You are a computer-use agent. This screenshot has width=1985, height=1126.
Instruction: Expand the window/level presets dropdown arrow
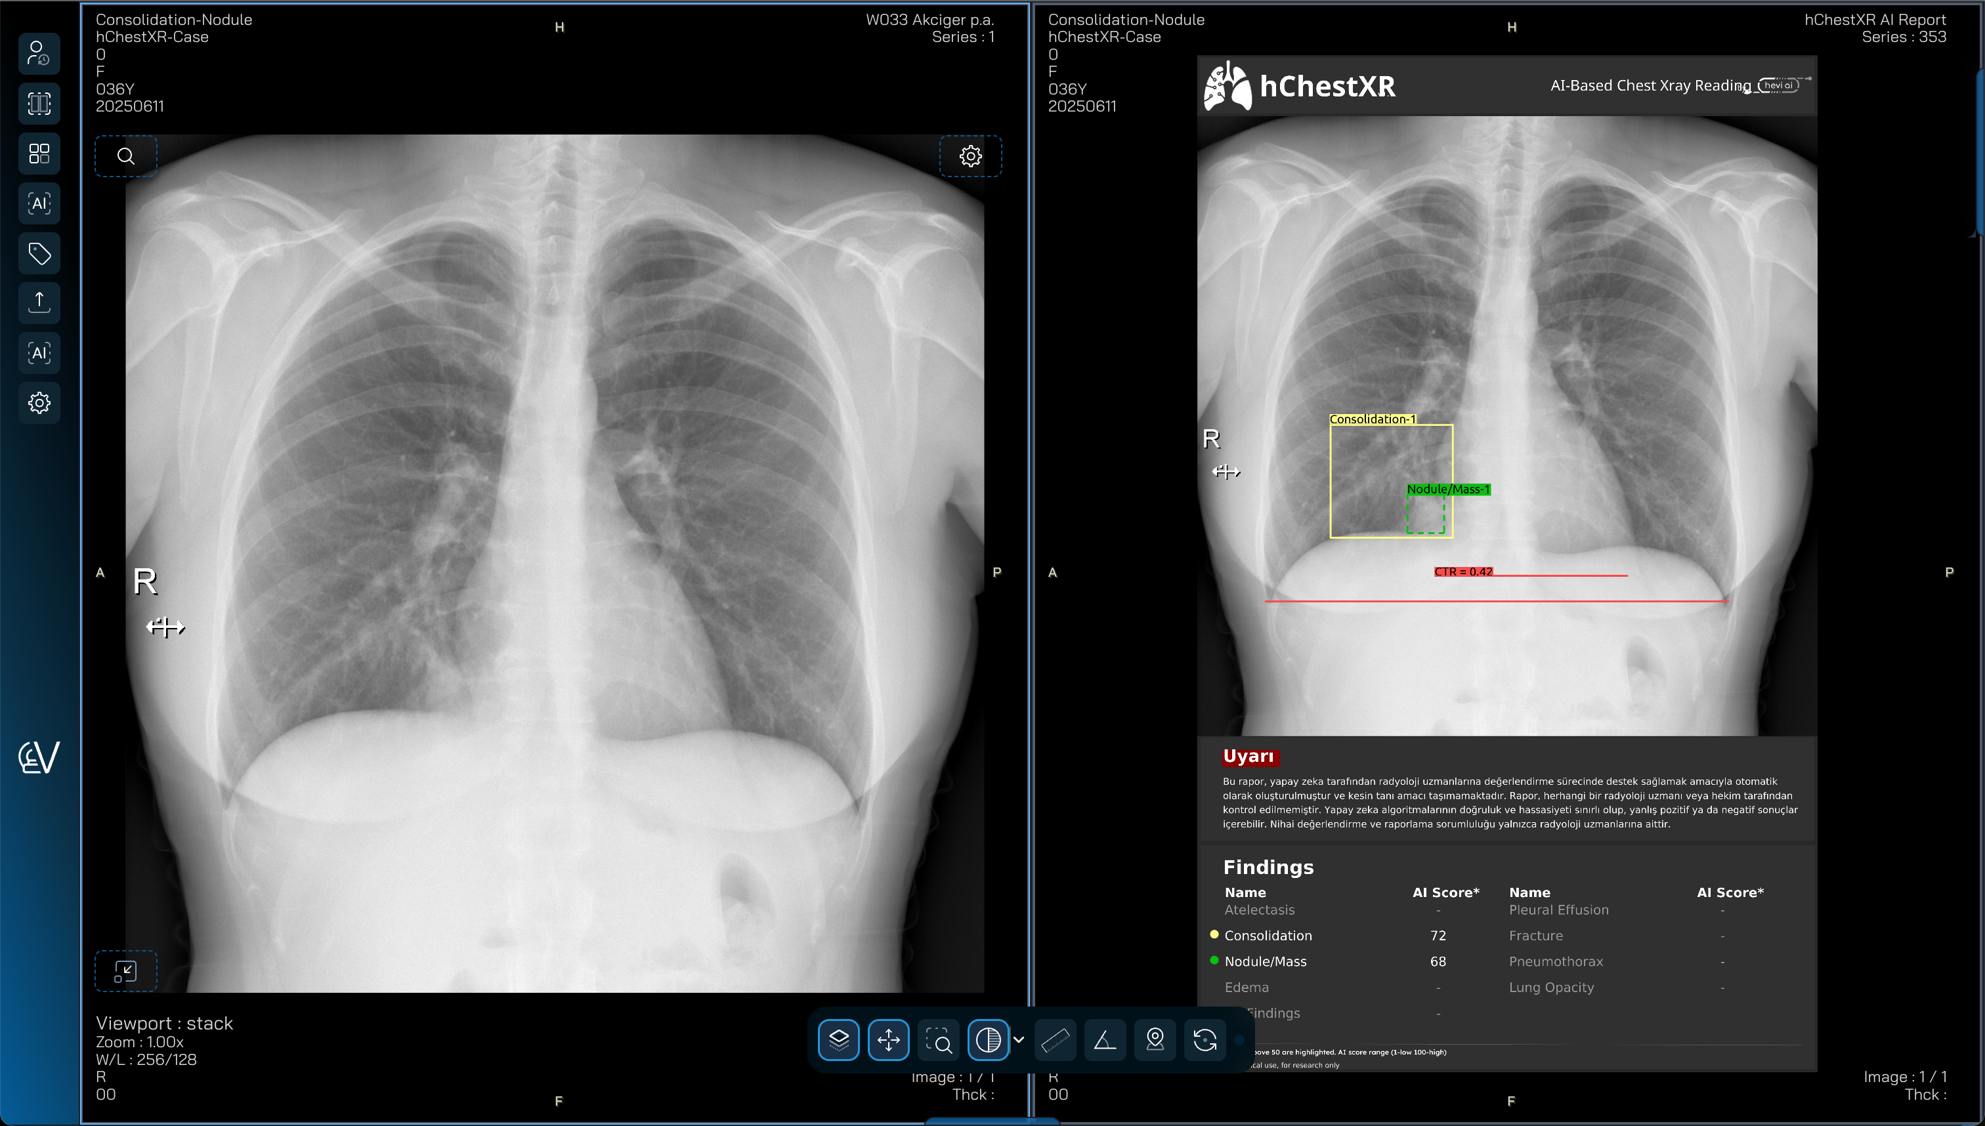click(1019, 1040)
